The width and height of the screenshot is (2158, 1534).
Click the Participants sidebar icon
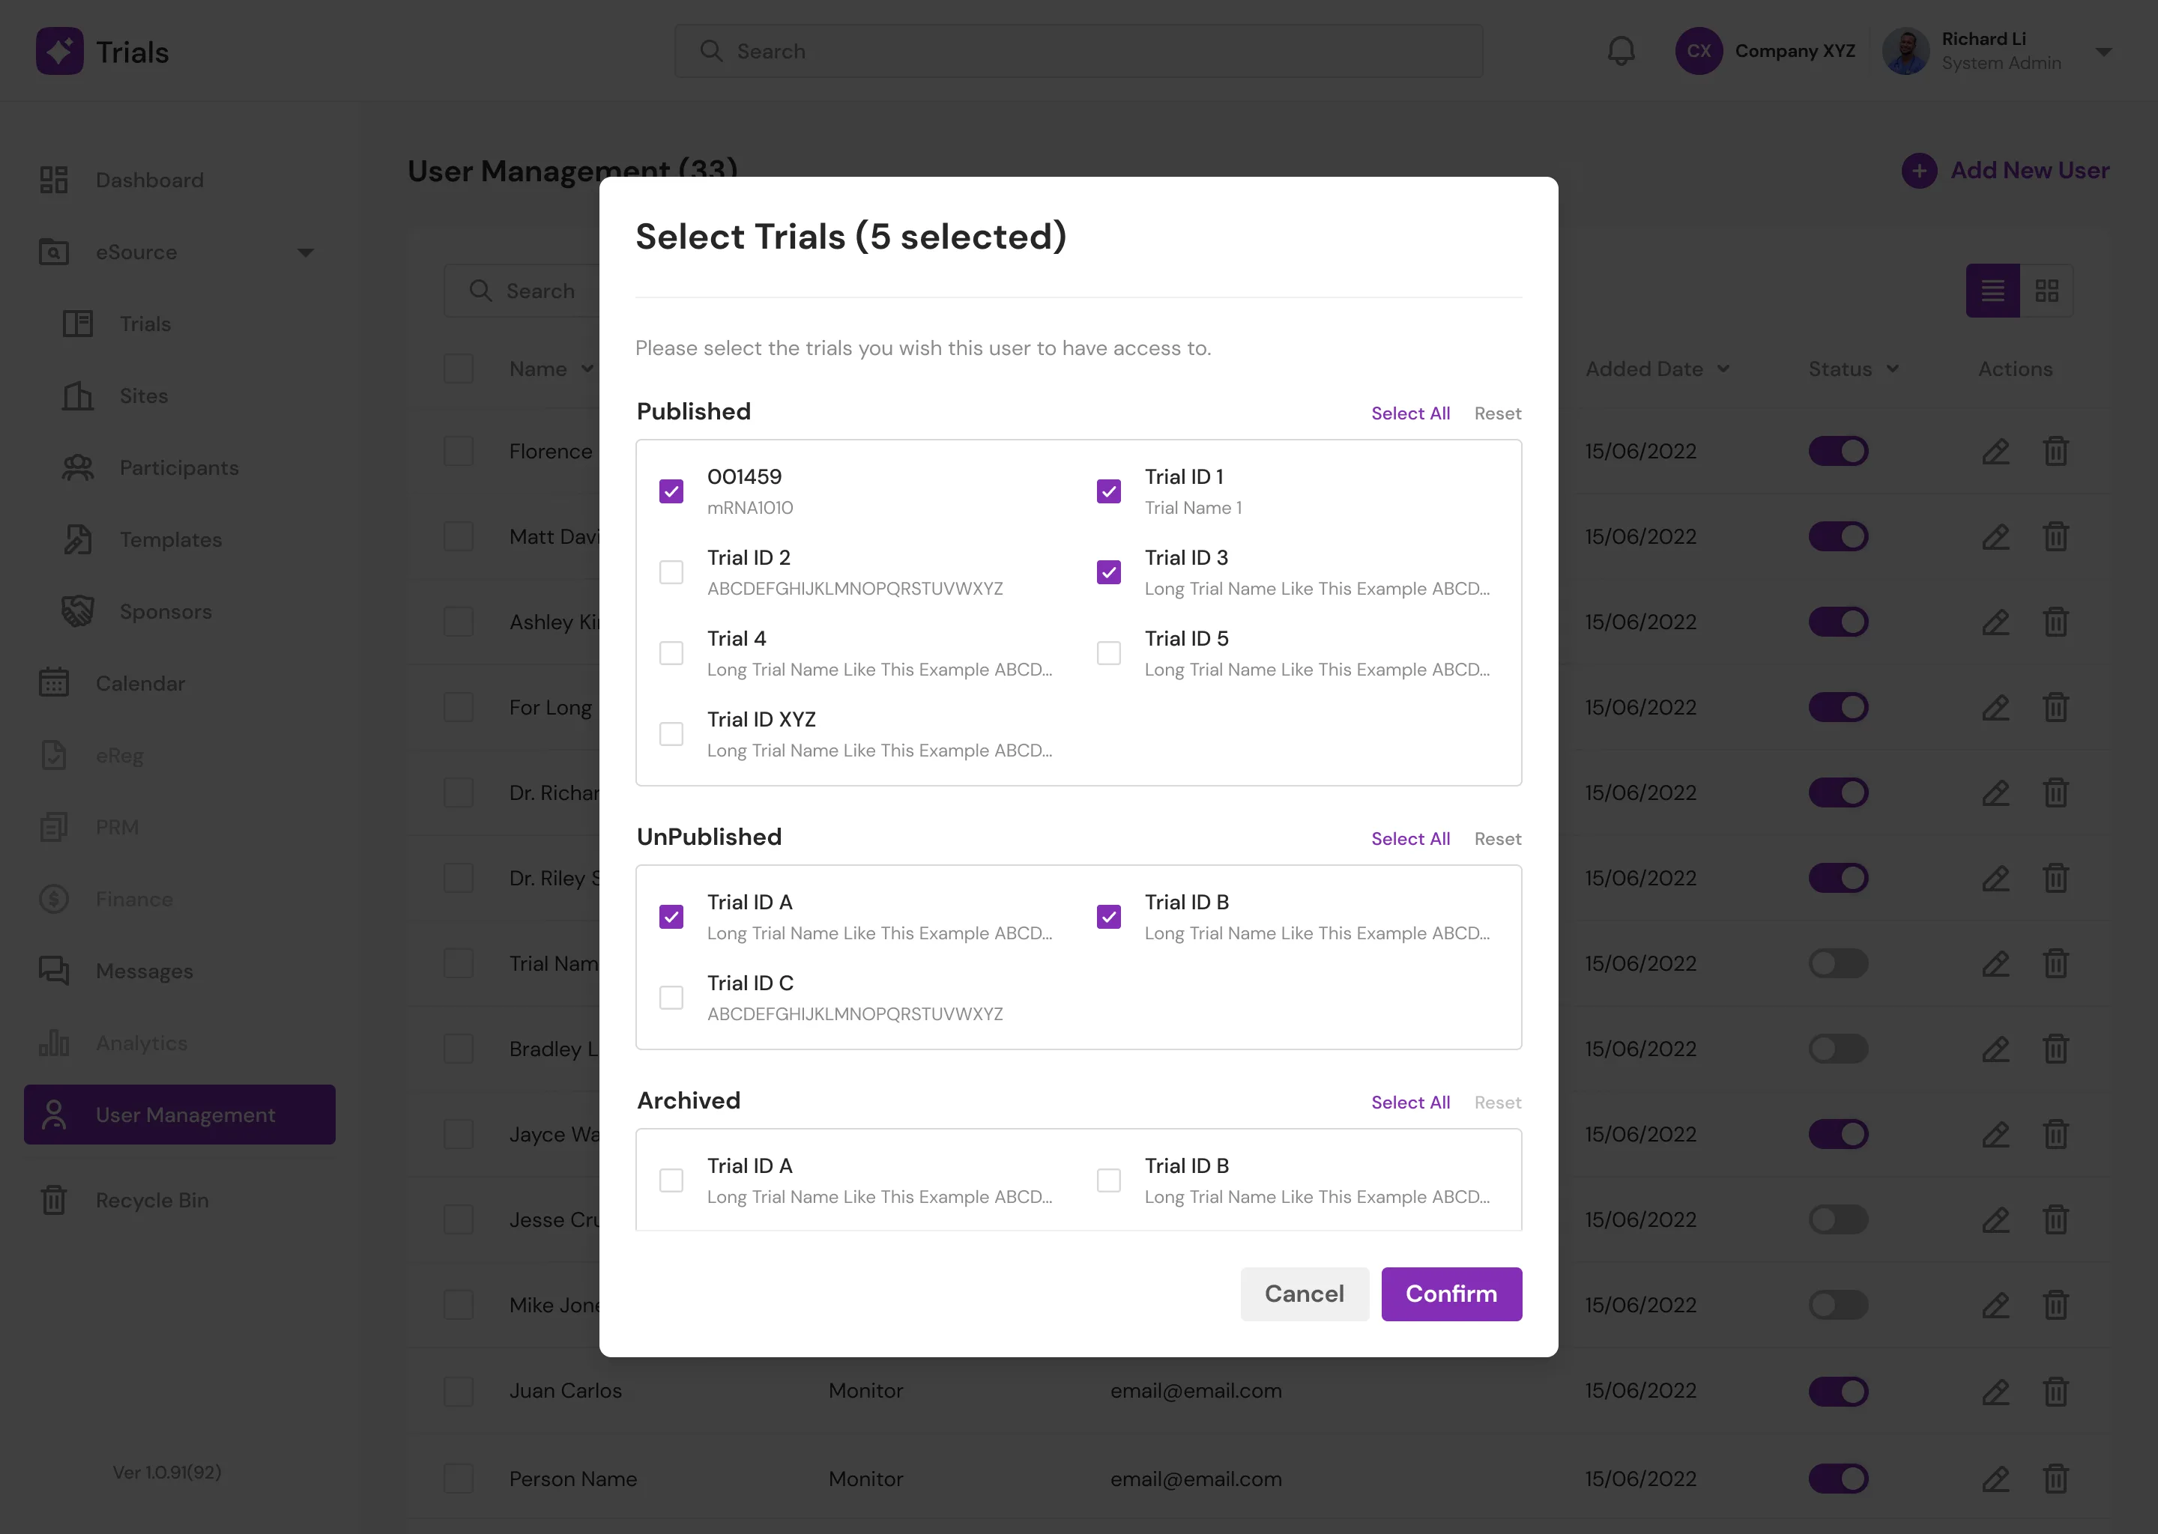tap(77, 467)
